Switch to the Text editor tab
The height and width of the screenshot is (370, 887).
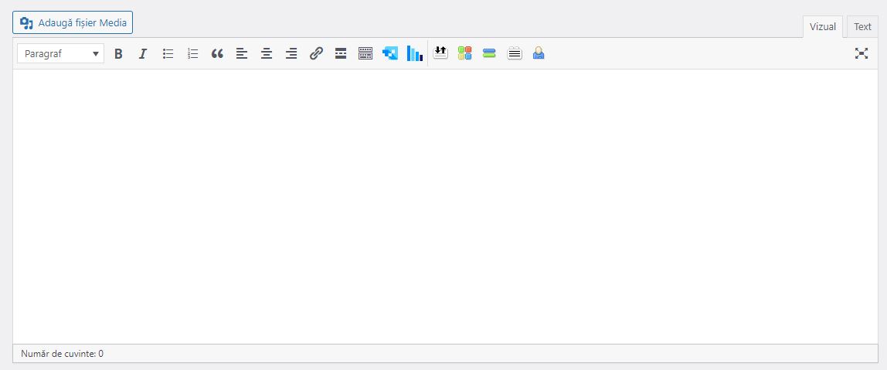[x=862, y=26]
